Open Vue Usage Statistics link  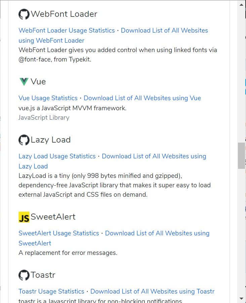pos(48,98)
